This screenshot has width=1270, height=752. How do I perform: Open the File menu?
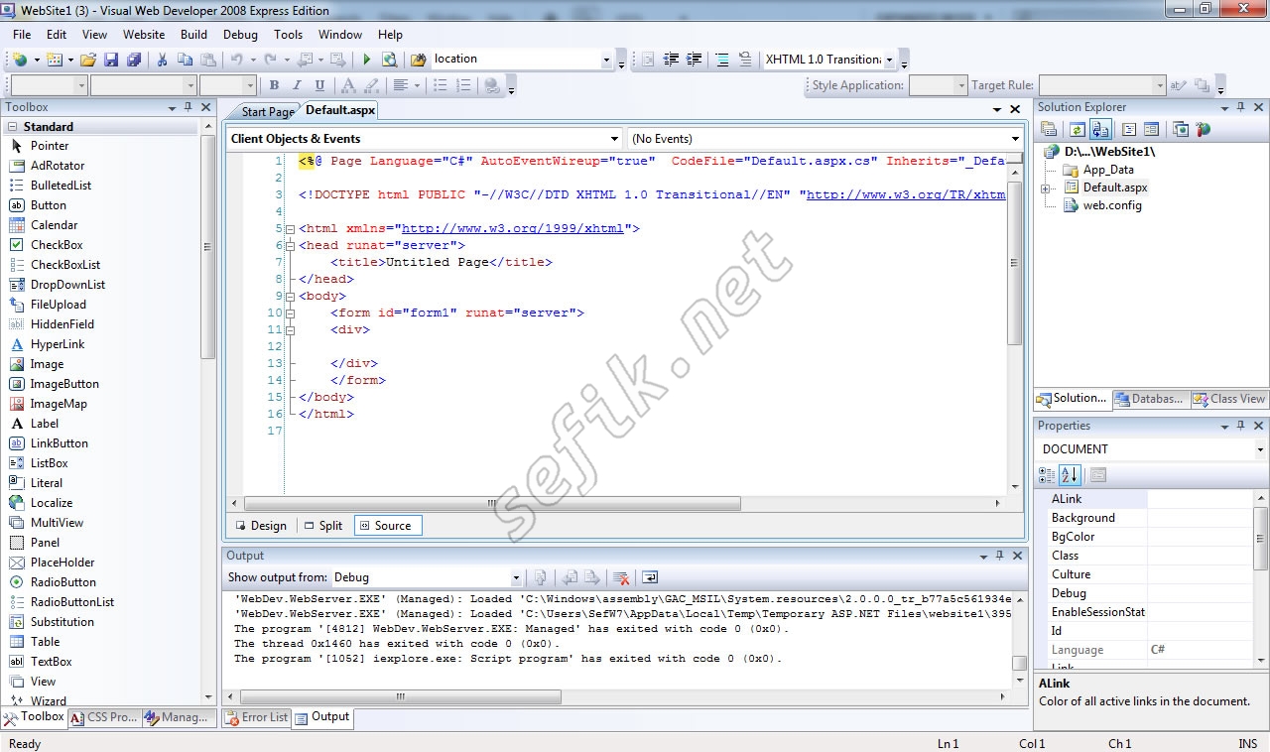pos(22,34)
